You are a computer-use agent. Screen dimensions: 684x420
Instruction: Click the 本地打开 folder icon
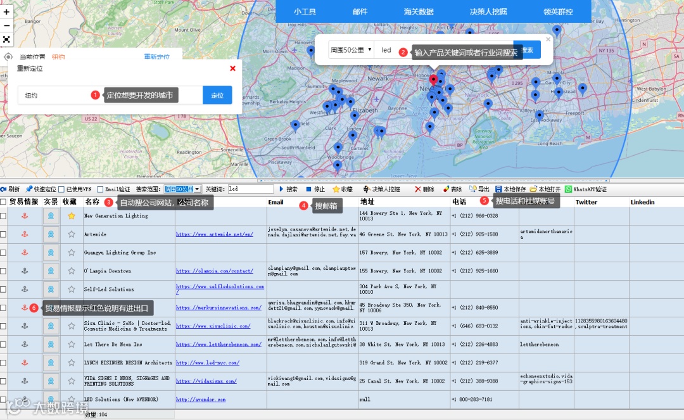(x=533, y=189)
